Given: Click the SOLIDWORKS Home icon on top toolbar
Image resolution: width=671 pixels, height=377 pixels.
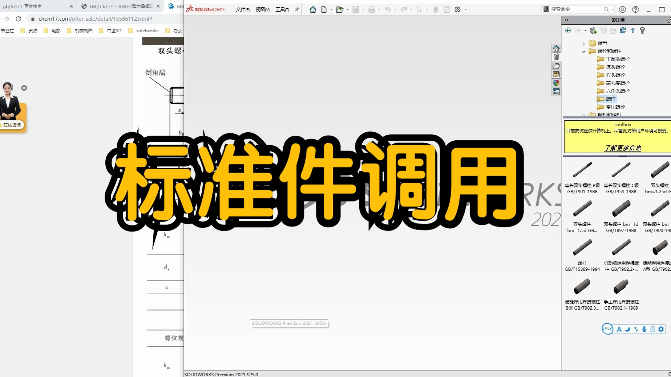Looking at the screenshot, I should pos(312,9).
